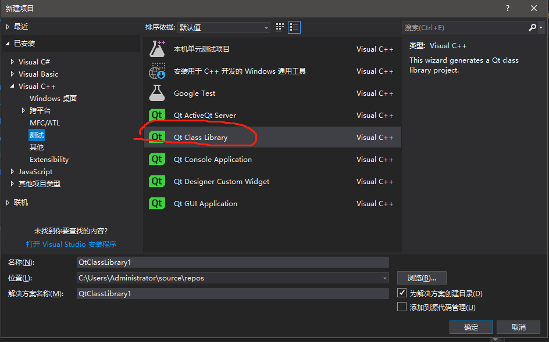
Task: Click the Windows universal tools install icon
Action: (157, 71)
